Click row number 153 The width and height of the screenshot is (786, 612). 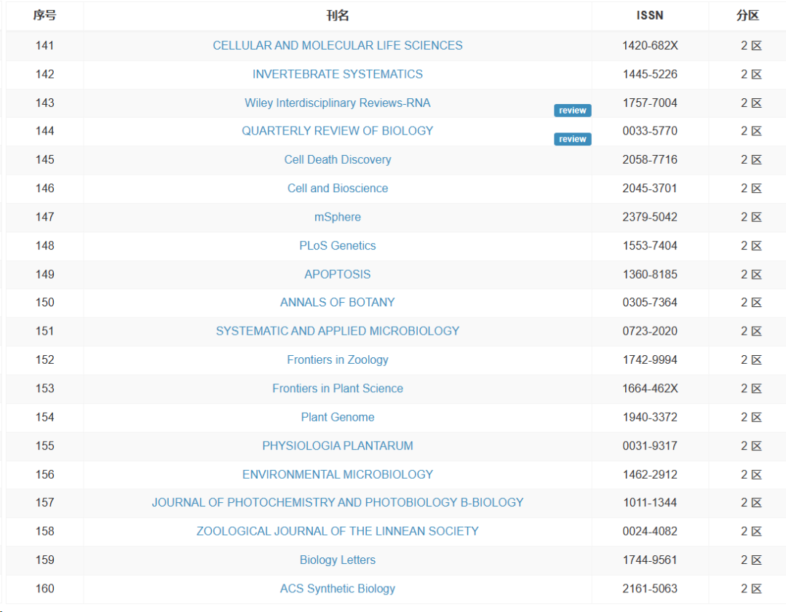coord(44,389)
